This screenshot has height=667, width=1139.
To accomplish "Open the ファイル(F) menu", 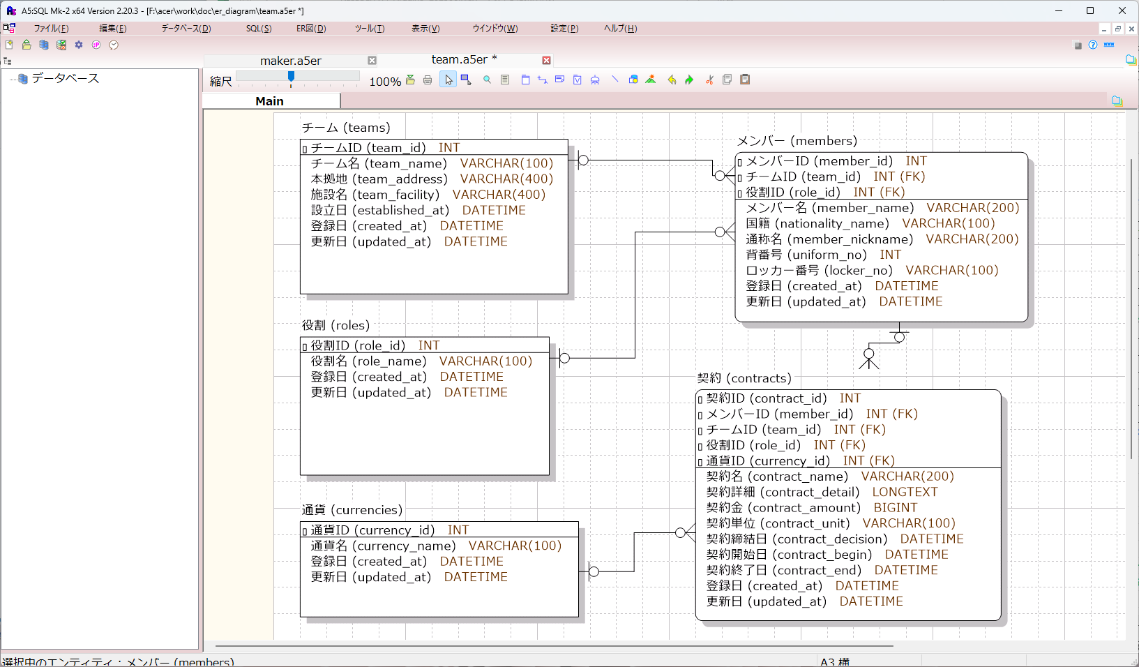I will pyautogui.click(x=51, y=29).
